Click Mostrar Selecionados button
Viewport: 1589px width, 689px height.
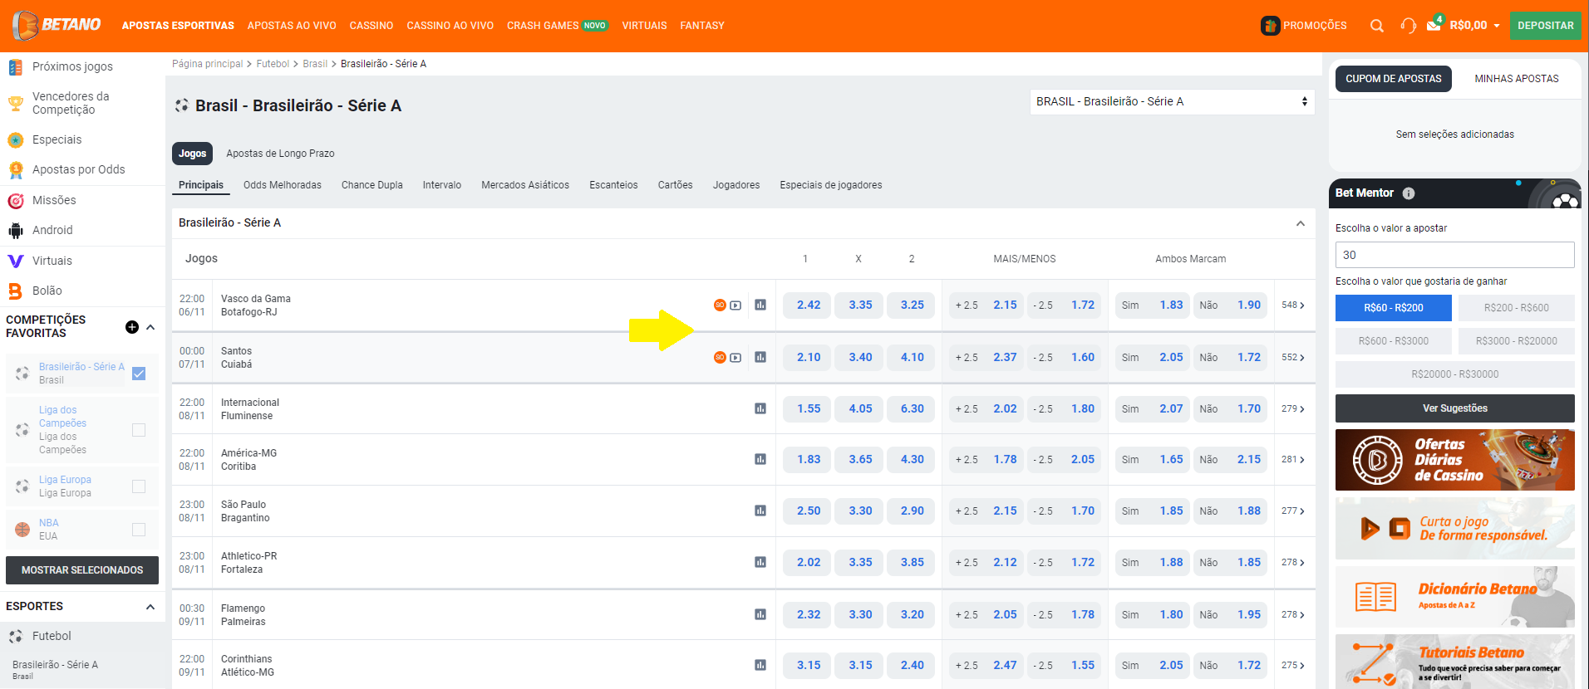(x=82, y=570)
